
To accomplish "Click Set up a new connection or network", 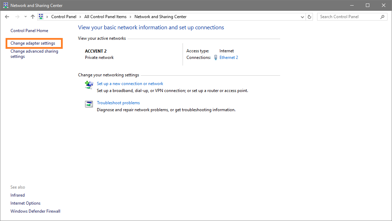I will pyautogui.click(x=130, y=84).
